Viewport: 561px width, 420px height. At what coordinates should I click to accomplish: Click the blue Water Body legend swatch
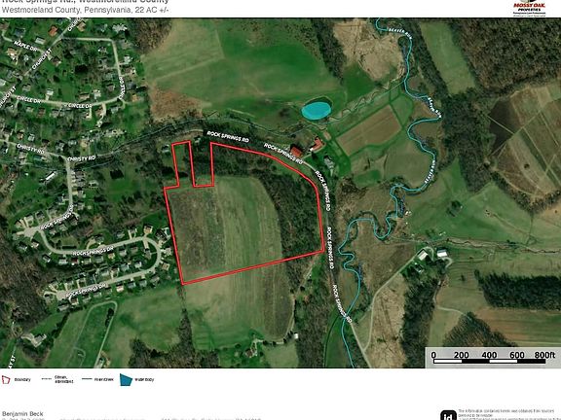[x=126, y=379]
